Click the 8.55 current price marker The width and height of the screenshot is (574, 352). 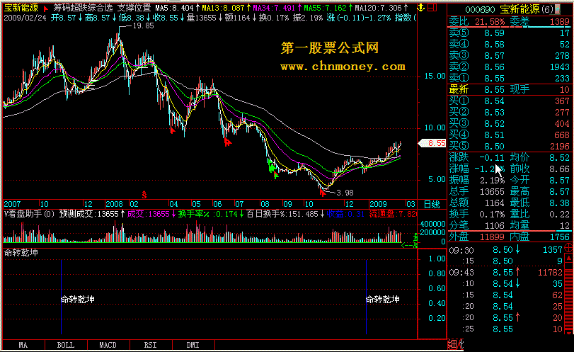tap(432, 143)
